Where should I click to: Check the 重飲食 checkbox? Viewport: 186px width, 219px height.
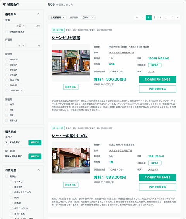(7, 176)
